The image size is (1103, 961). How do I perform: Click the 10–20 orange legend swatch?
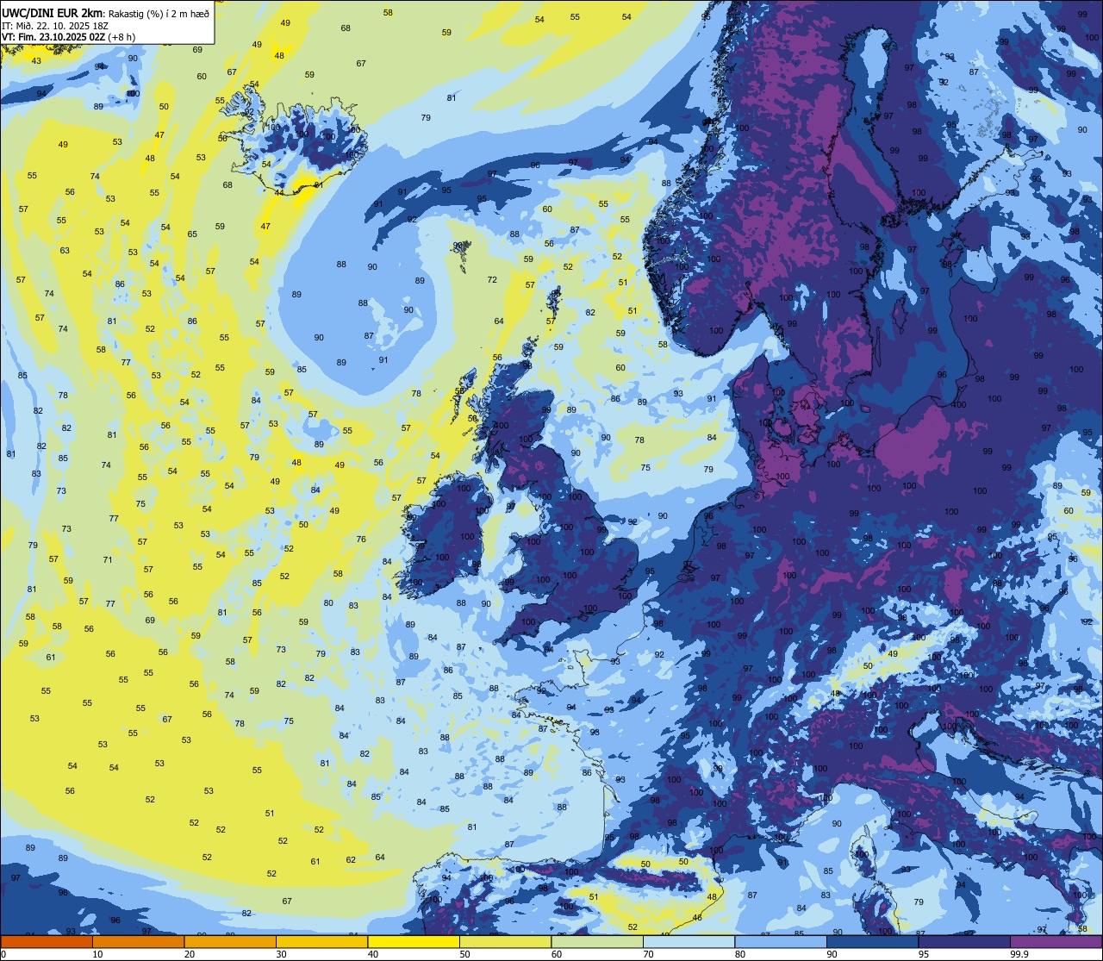click(138, 942)
